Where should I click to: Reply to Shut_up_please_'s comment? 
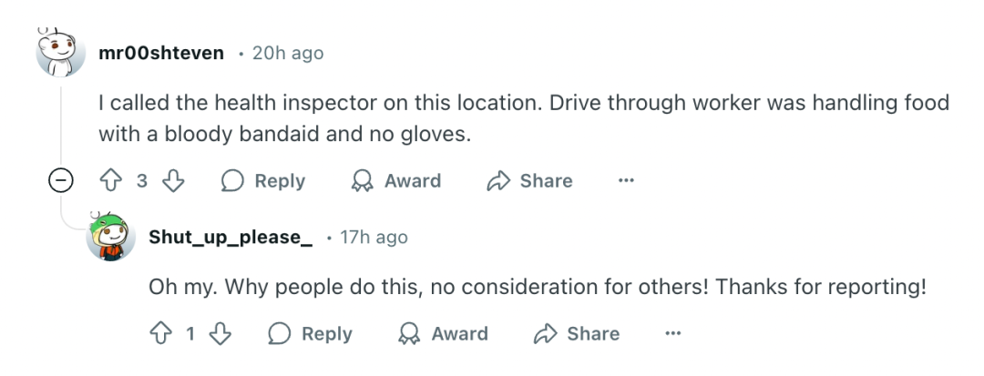coord(310,333)
